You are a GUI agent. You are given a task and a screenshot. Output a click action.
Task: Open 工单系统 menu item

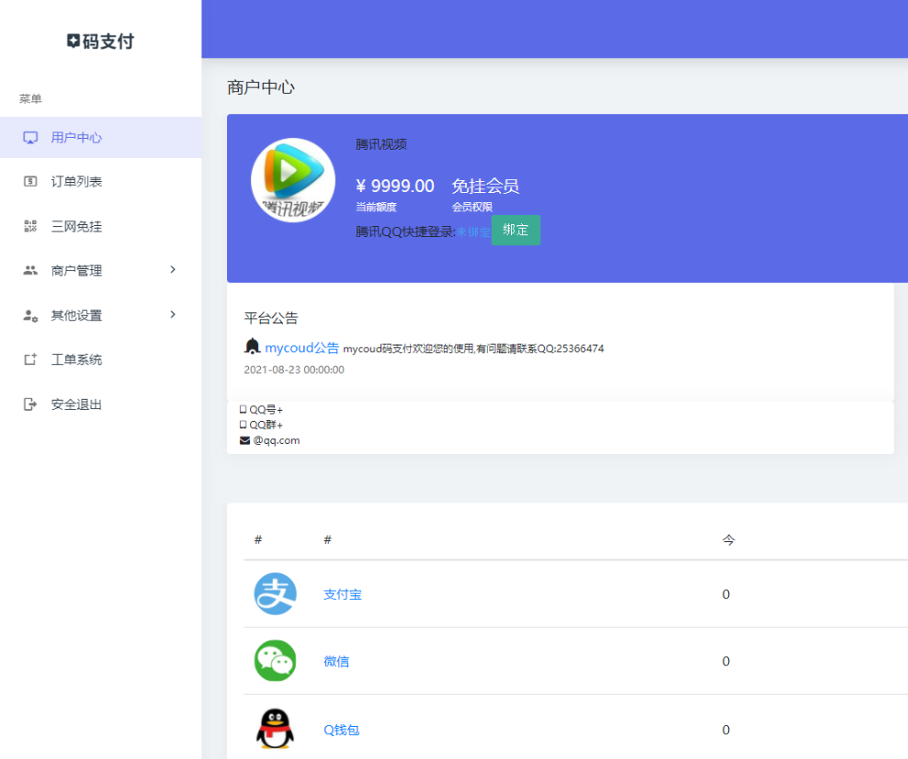pyautogui.click(x=101, y=359)
